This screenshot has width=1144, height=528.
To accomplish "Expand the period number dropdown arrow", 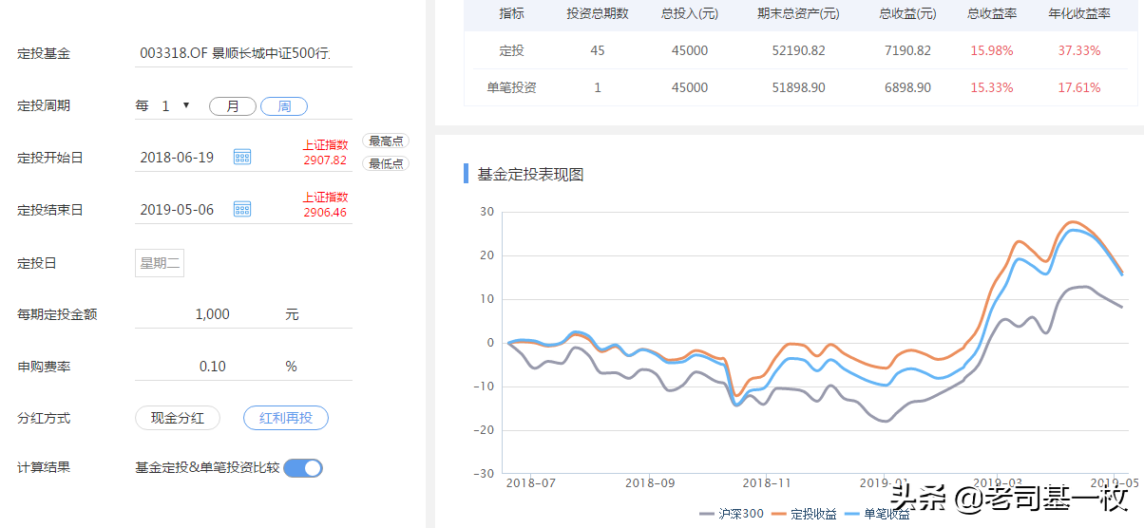I will [x=186, y=105].
